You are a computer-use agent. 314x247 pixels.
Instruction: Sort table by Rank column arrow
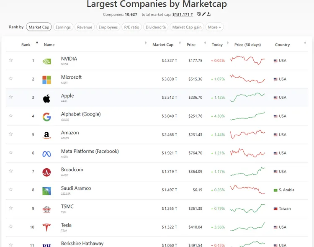(37, 42)
